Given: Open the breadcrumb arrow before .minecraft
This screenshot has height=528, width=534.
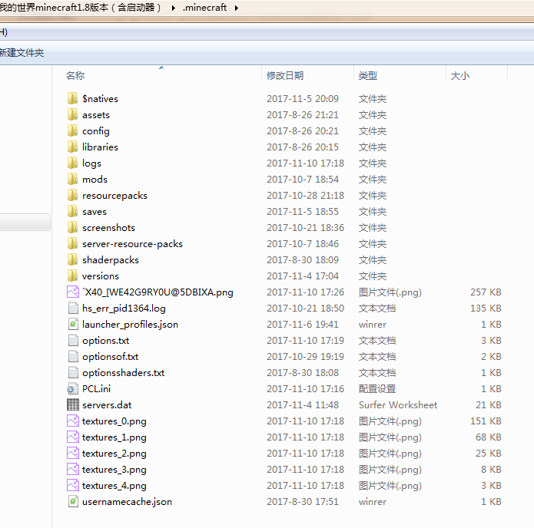Looking at the screenshot, I should coord(175,8).
